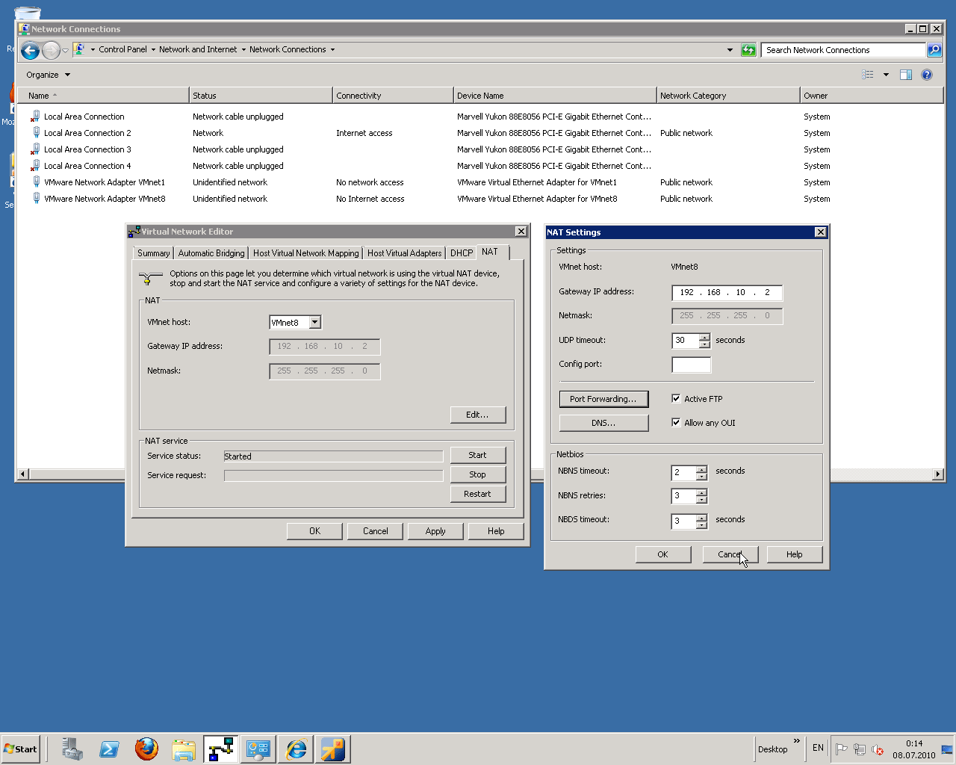Change the view using the views icon
This screenshot has width=956, height=765.
868,75
